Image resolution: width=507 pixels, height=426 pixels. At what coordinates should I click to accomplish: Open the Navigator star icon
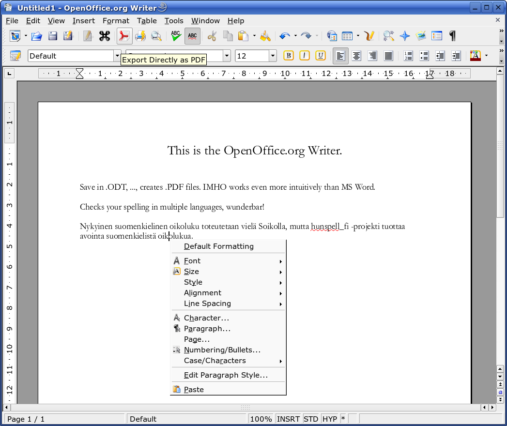(405, 36)
